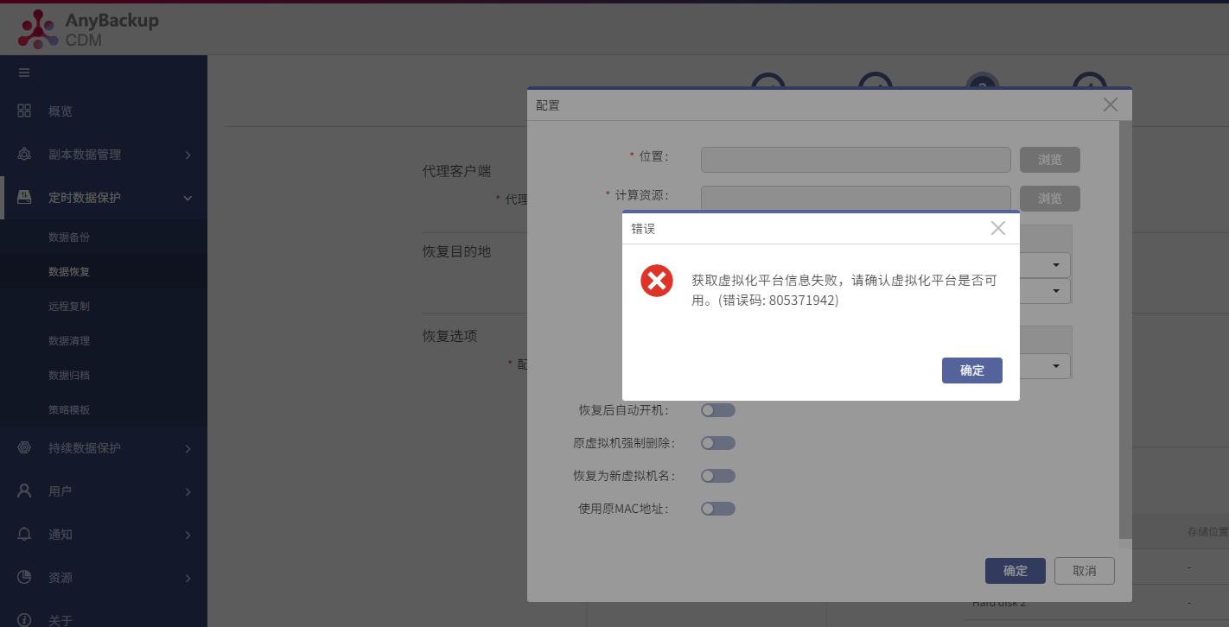
Task: Expand 通知 submenu chevron
Action: coord(188,535)
